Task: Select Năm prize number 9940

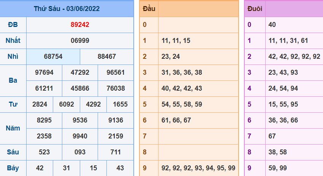Action: point(80,136)
